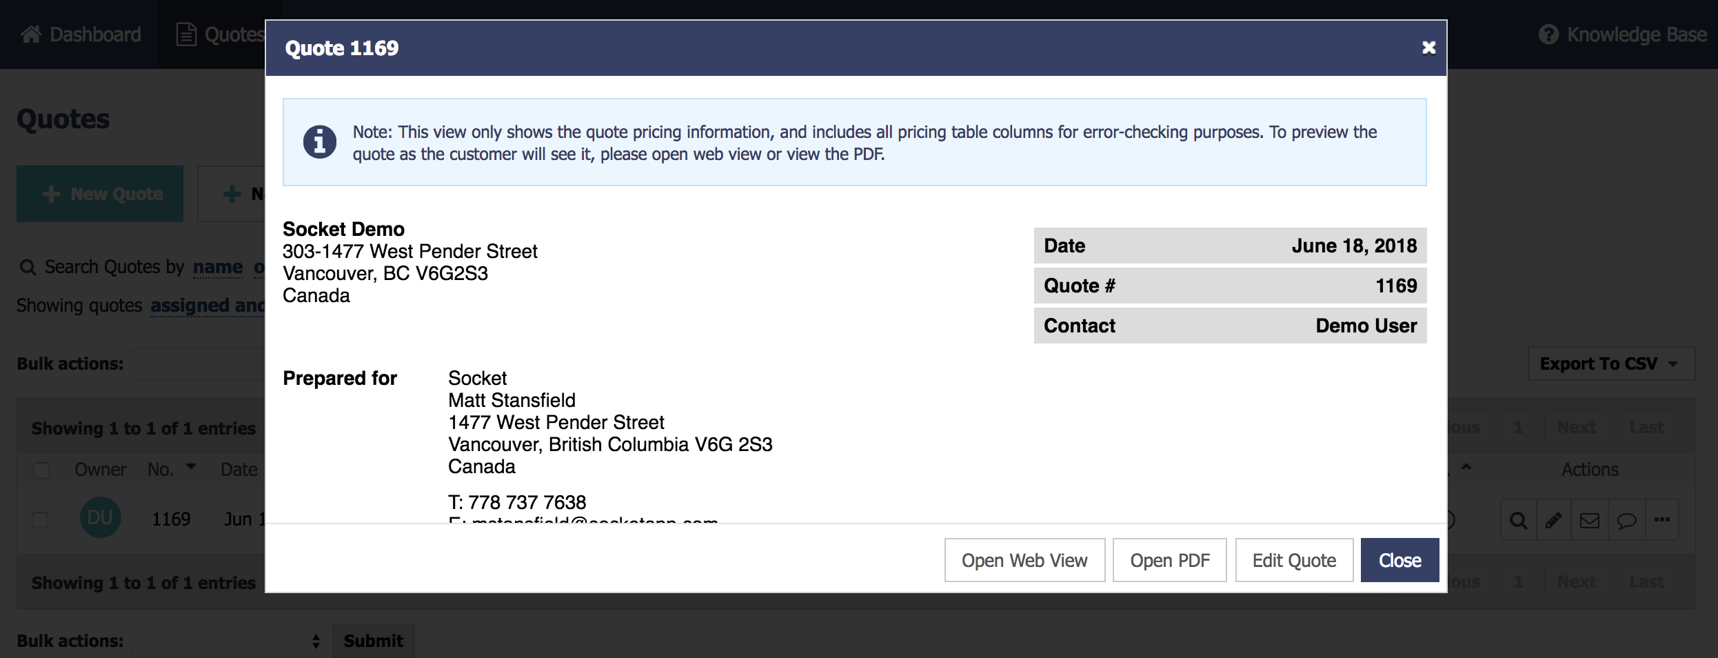1718x658 pixels.
Task: Click the preview magnifier icon in Actions
Action: click(x=1518, y=520)
